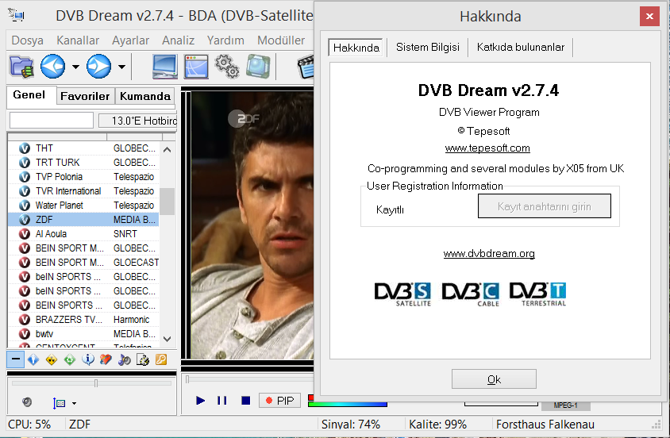
Task: Switch to the Kumanda tab
Action: pyautogui.click(x=144, y=96)
